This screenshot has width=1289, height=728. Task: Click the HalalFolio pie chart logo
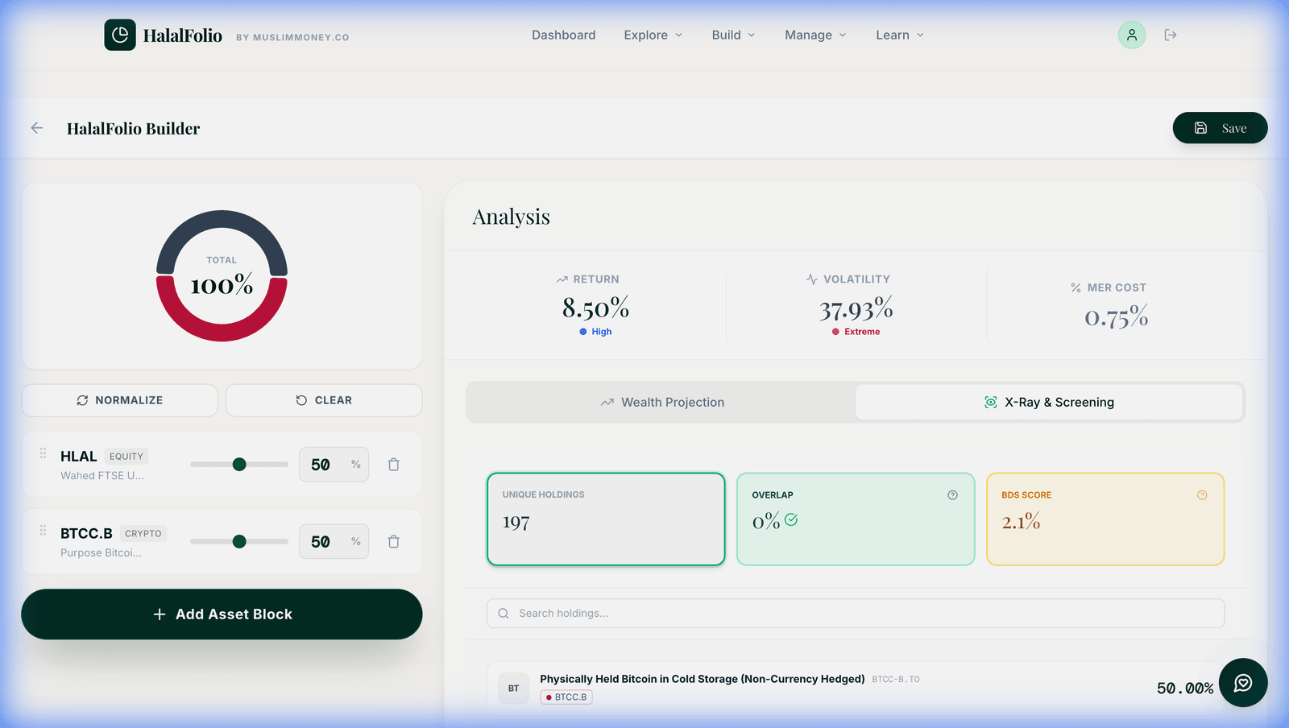click(x=120, y=35)
